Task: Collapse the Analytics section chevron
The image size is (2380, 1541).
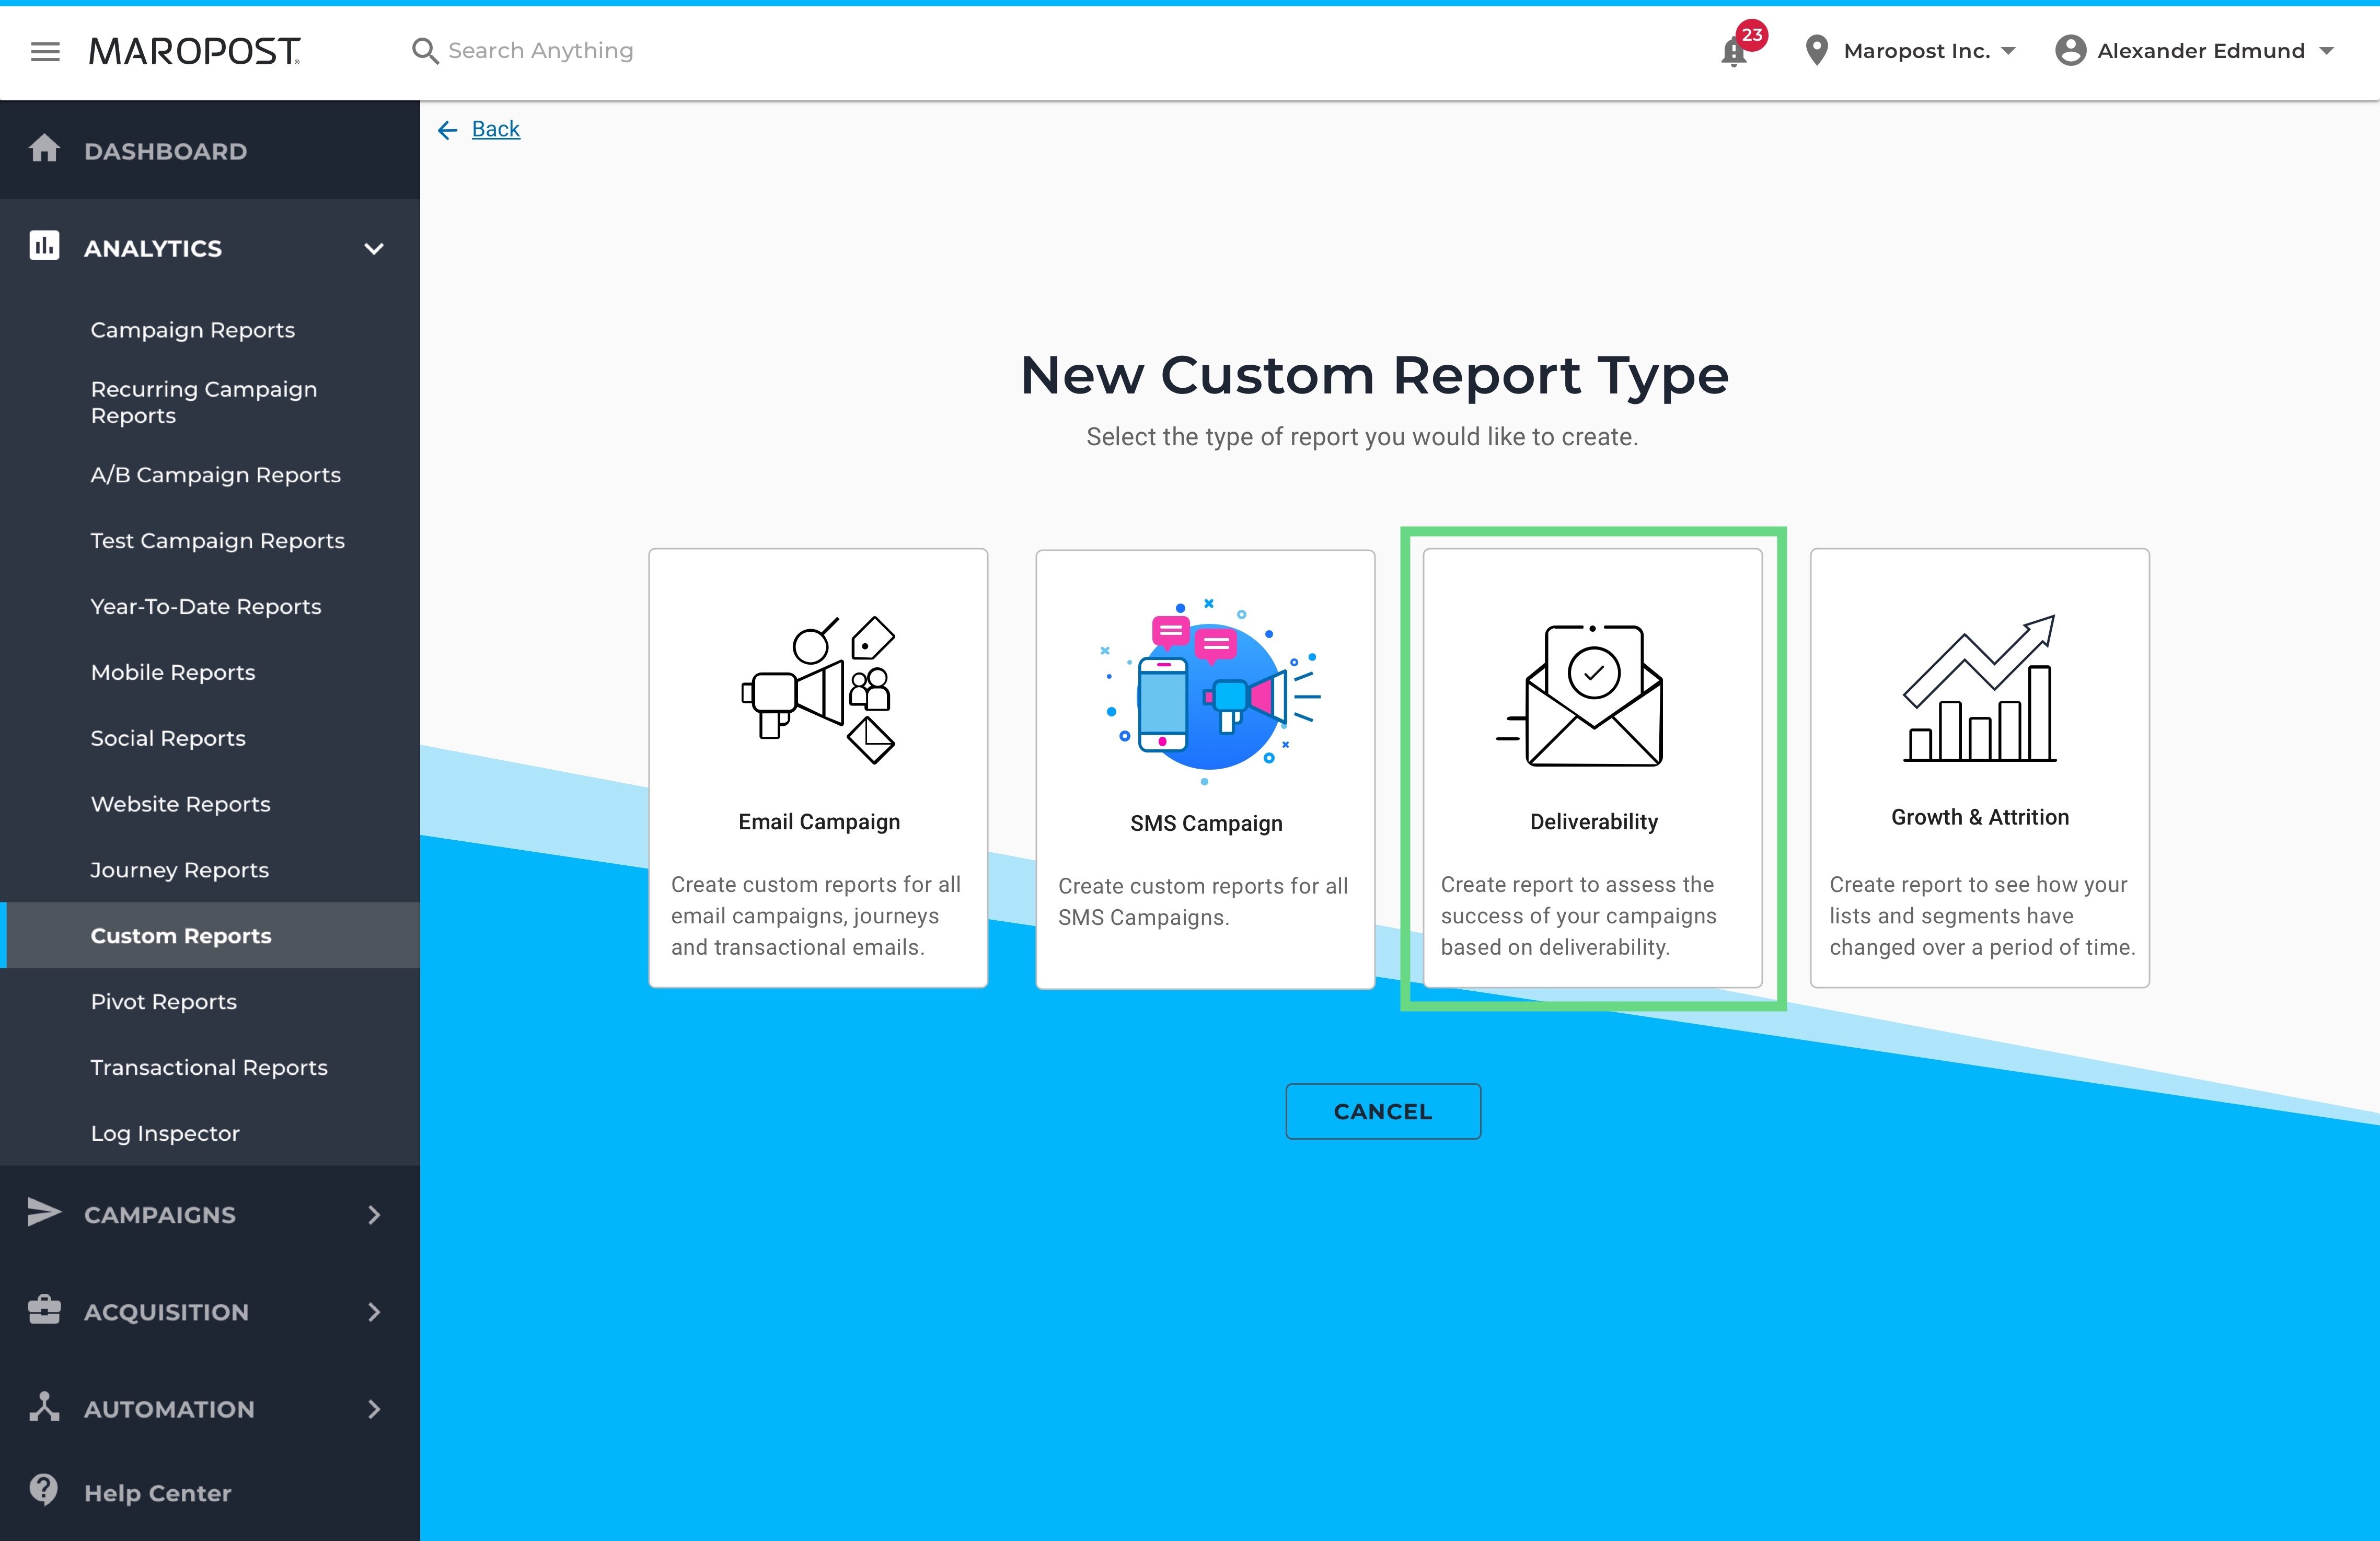Action: pyautogui.click(x=374, y=249)
